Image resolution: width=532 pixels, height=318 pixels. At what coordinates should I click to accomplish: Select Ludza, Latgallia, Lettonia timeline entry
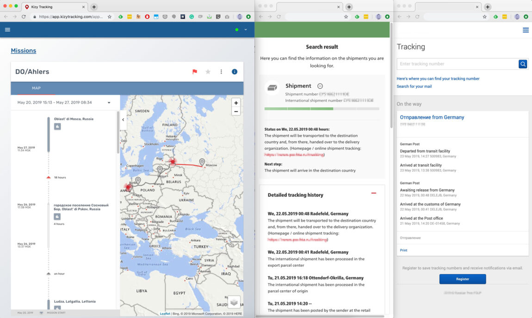pyautogui.click(x=74, y=301)
